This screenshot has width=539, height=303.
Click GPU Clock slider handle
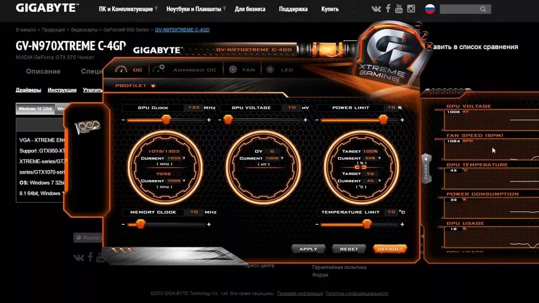166,120
